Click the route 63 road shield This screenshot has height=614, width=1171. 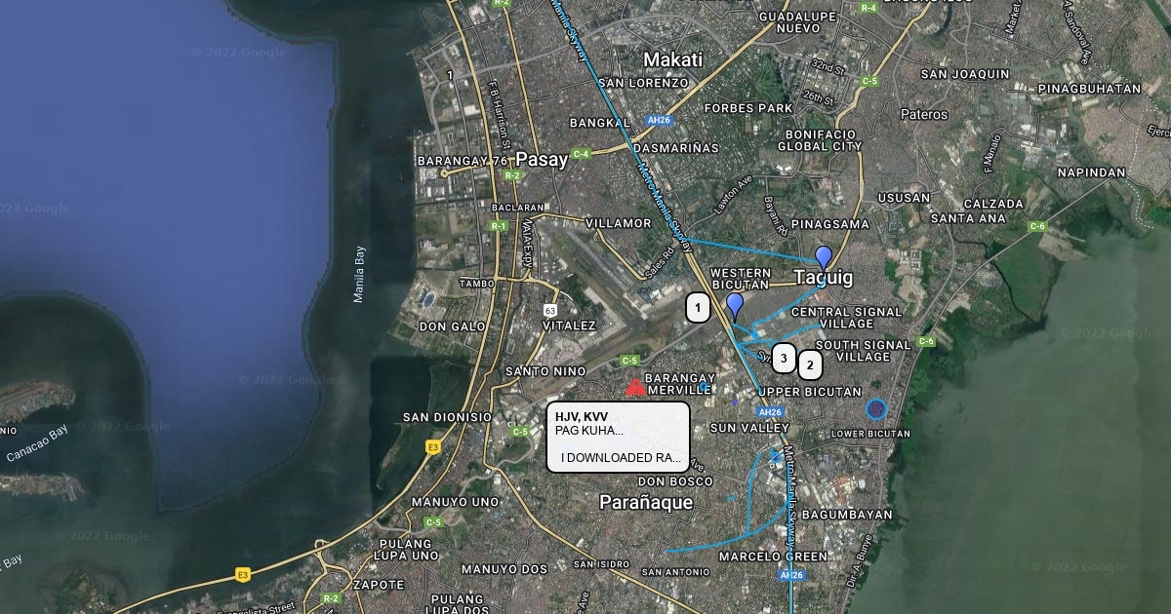pos(550,310)
